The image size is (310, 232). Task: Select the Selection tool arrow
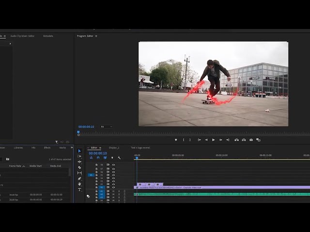click(x=79, y=151)
